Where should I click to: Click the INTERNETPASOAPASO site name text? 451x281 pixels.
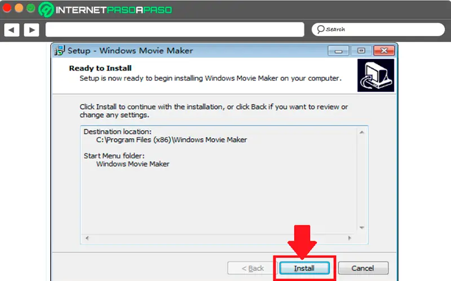[114, 10]
